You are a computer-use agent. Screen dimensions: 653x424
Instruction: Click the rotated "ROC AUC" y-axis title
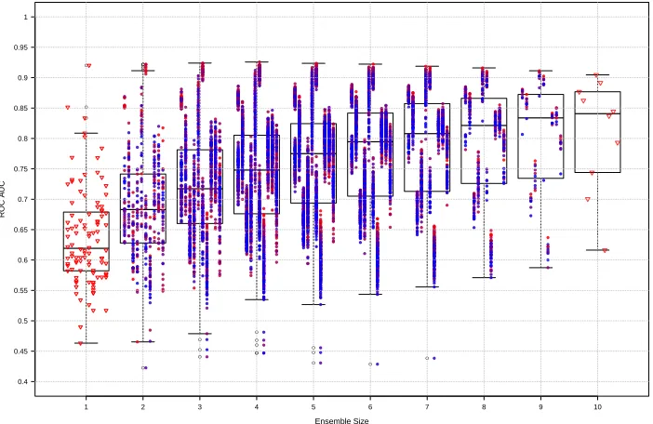coord(3,199)
